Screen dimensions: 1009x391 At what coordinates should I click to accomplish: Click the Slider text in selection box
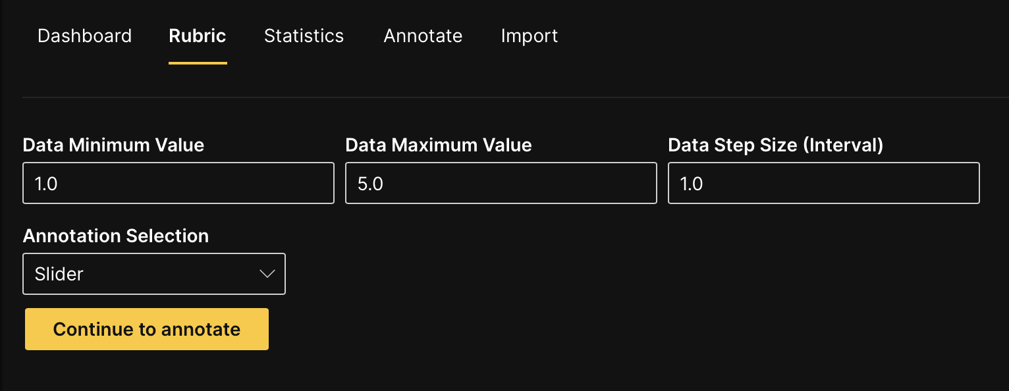click(x=59, y=274)
